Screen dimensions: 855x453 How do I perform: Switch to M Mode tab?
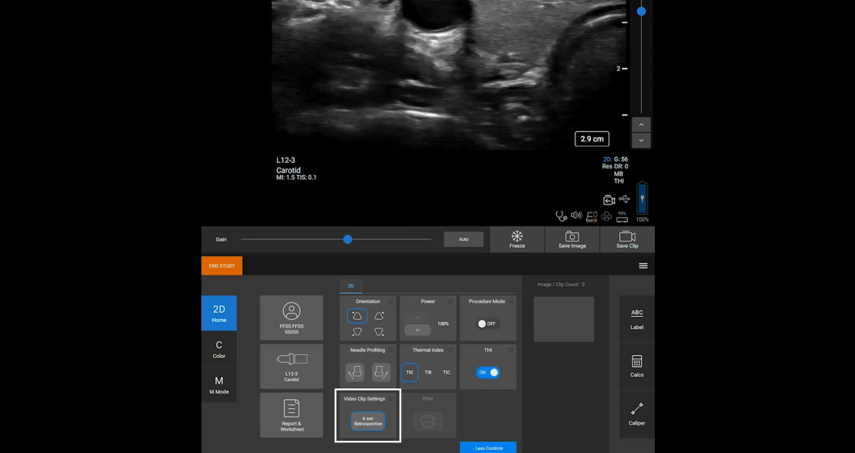coord(219,385)
